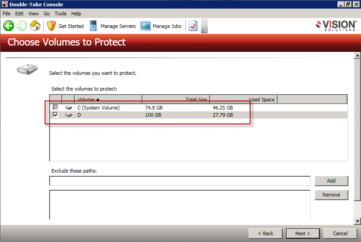Open Manage Jobs from toolbar
The height and width of the screenshot is (242, 361).
(x=161, y=26)
